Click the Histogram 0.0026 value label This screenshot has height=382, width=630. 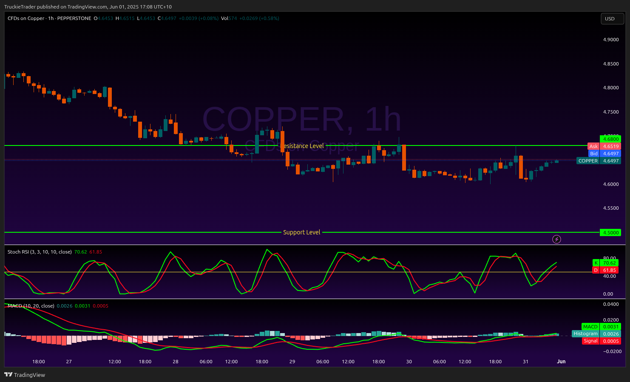(x=596, y=334)
